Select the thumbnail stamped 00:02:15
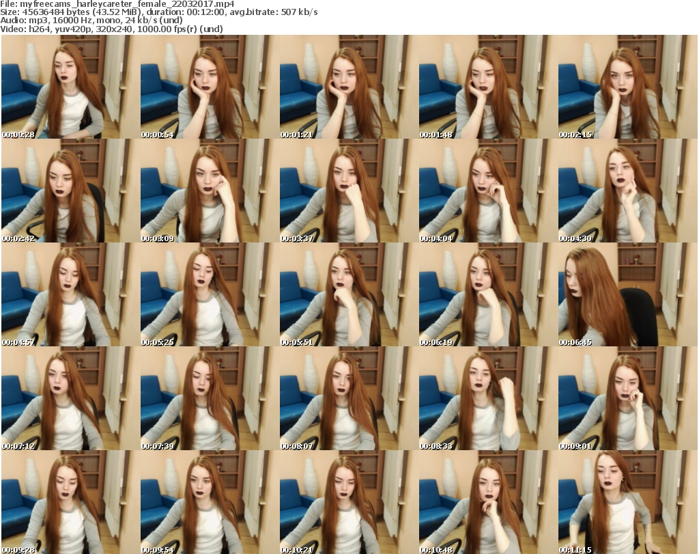 (628, 87)
